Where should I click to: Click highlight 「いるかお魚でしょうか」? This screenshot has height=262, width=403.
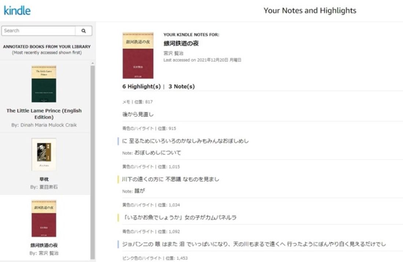point(180,218)
